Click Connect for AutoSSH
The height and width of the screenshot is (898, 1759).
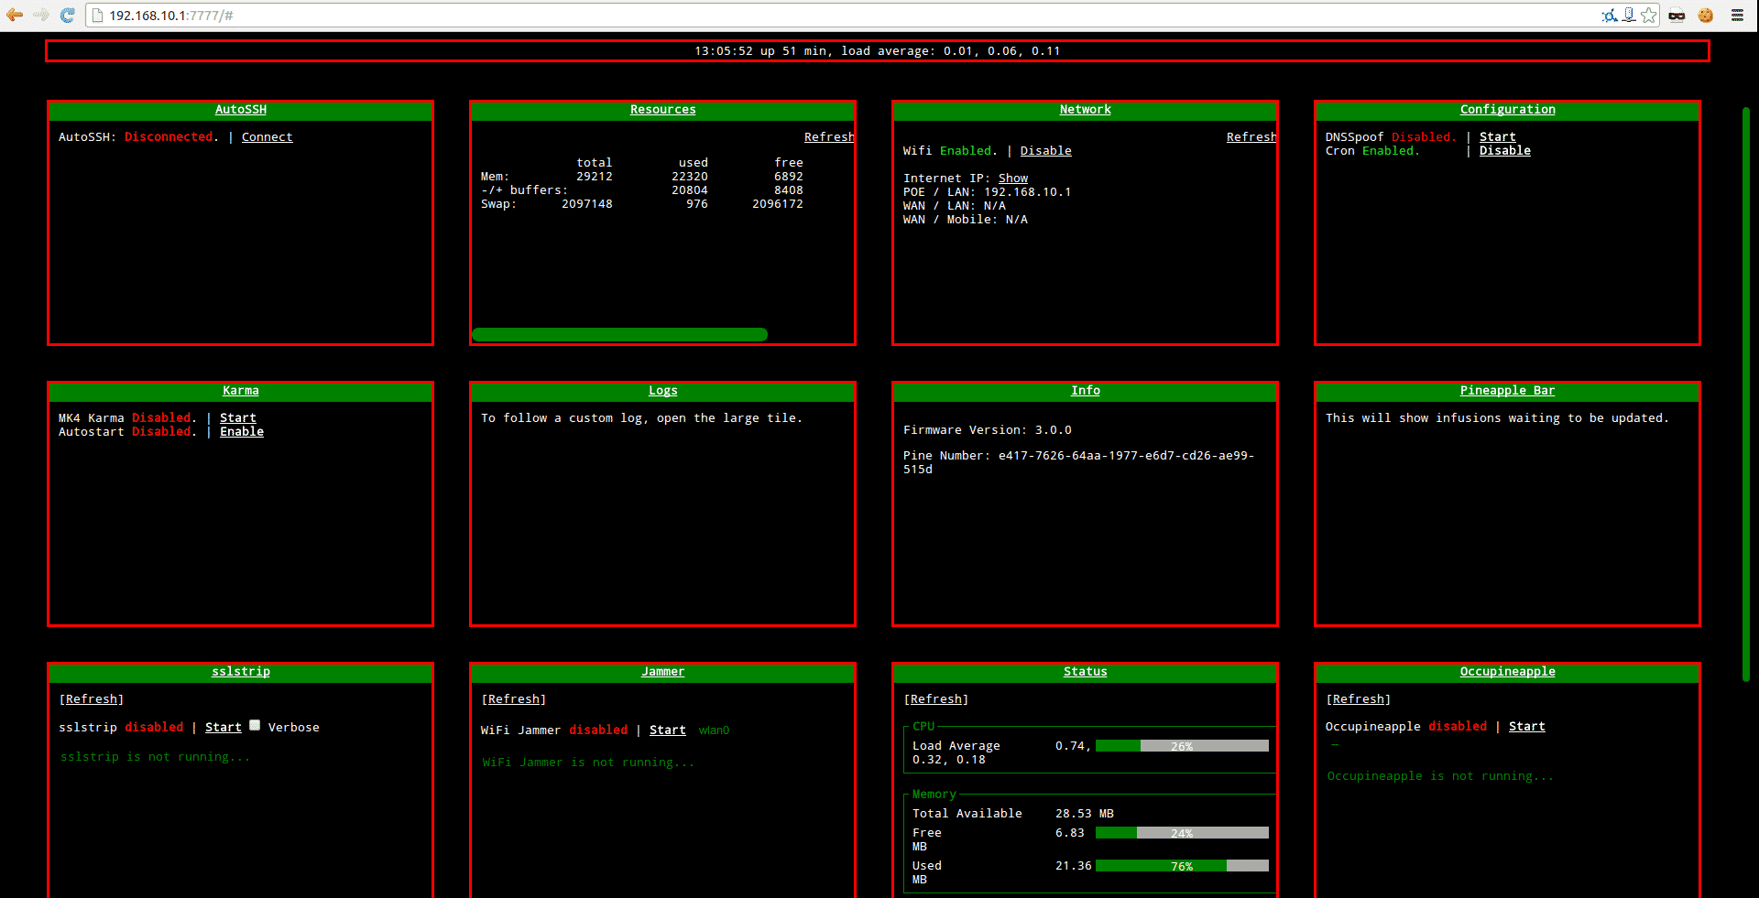coord(268,137)
